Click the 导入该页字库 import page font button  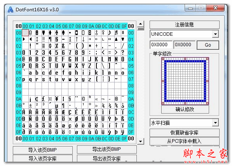[43, 159]
